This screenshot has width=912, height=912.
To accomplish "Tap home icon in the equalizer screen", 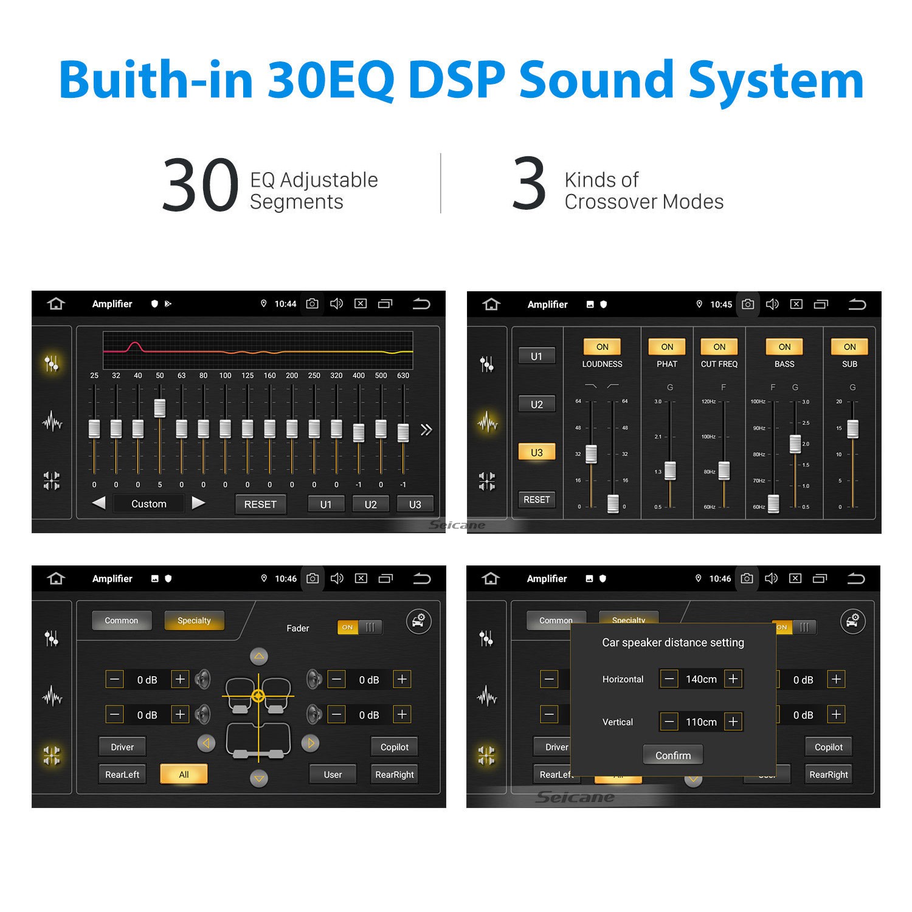I will [56, 303].
